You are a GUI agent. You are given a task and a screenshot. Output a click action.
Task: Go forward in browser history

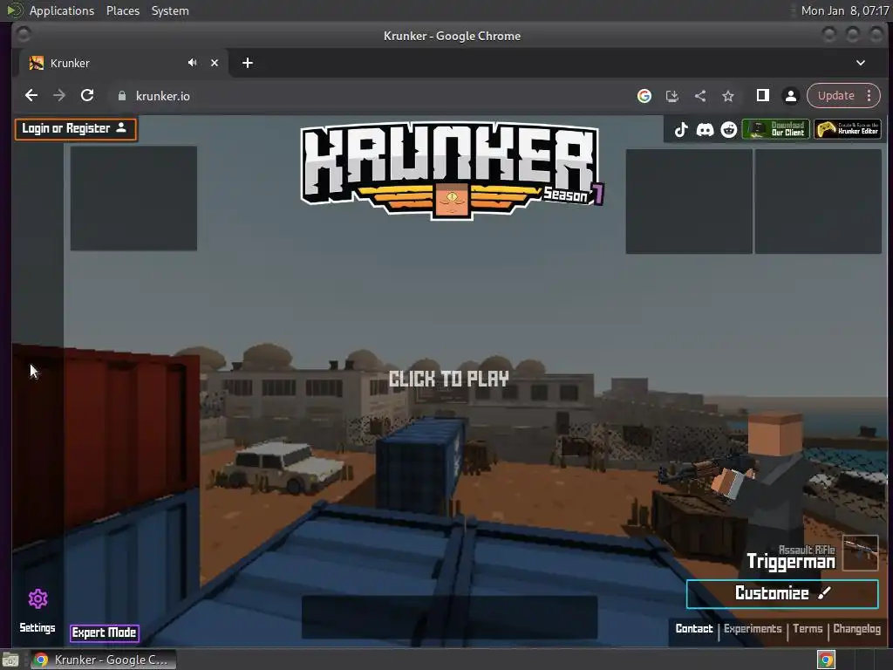click(59, 96)
